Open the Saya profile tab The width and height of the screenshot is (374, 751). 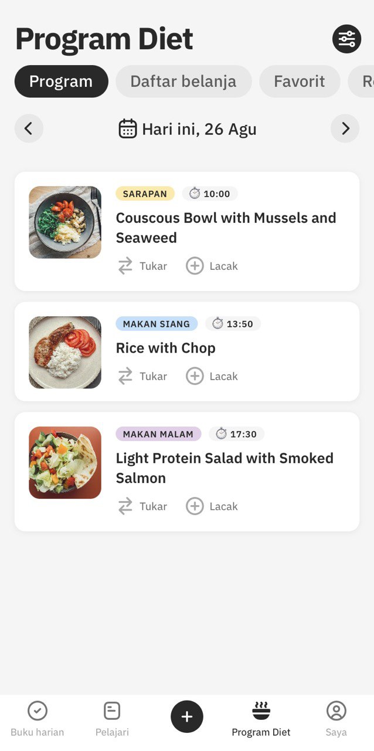[336, 719]
